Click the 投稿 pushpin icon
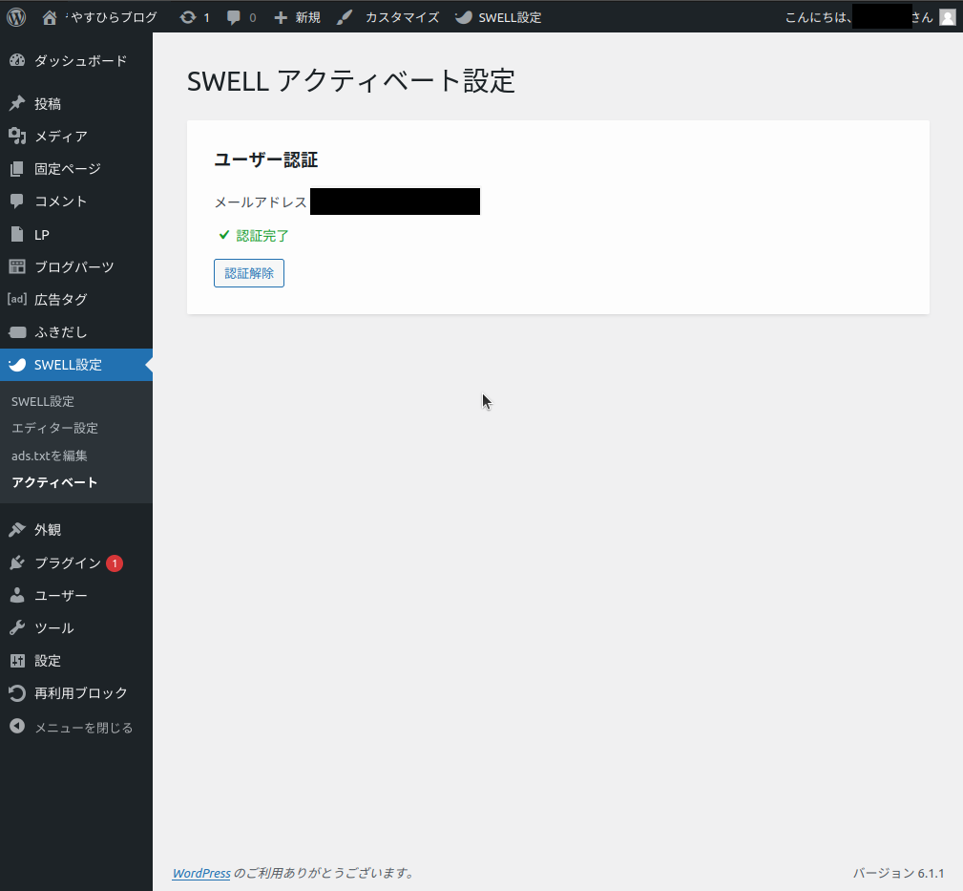 coord(17,103)
